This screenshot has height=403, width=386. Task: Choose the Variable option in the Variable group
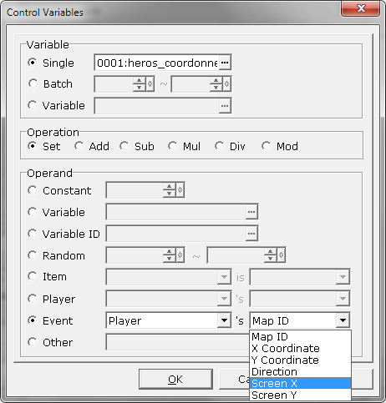tap(33, 105)
